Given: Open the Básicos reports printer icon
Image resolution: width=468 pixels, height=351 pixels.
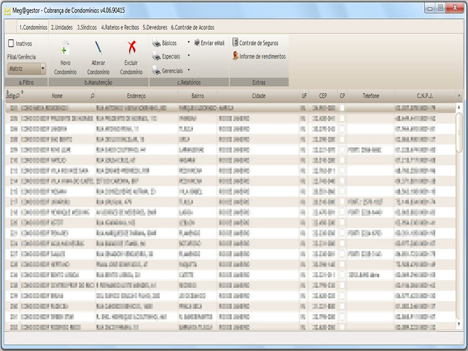Looking at the screenshot, I should pyautogui.click(x=156, y=43).
